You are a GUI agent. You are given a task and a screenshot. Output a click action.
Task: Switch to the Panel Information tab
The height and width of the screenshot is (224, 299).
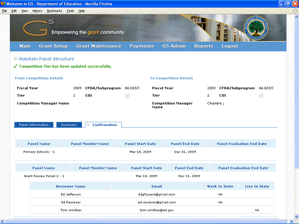tap(34, 125)
